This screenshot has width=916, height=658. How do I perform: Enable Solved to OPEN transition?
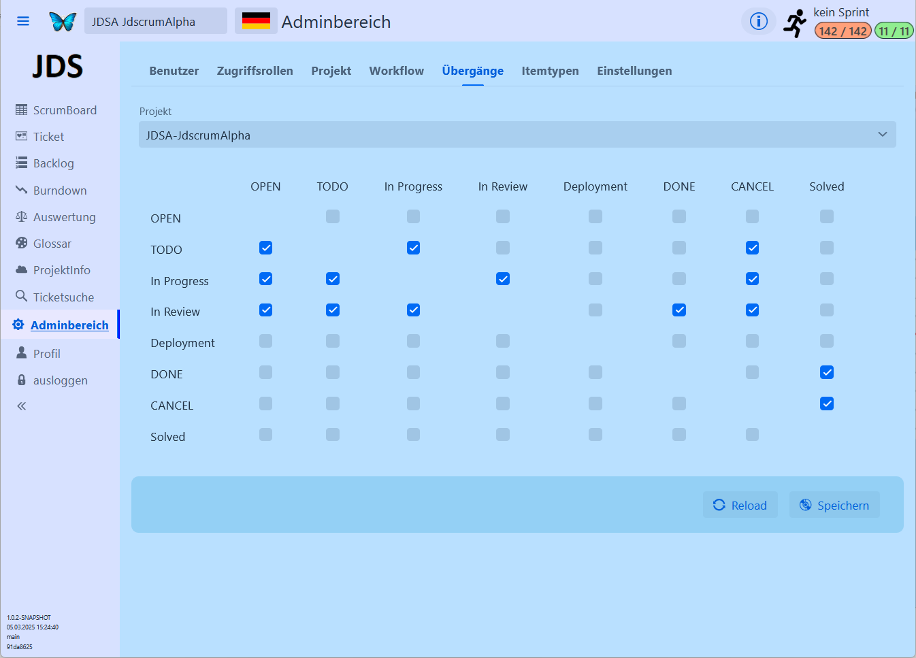pyautogui.click(x=266, y=435)
